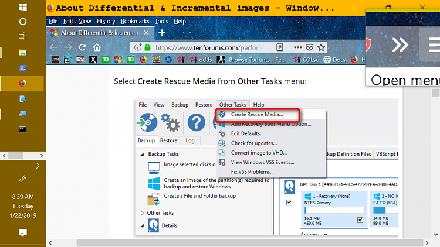Save page to Pocket icon
This screenshot has width=440, height=247.
(310, 47)
